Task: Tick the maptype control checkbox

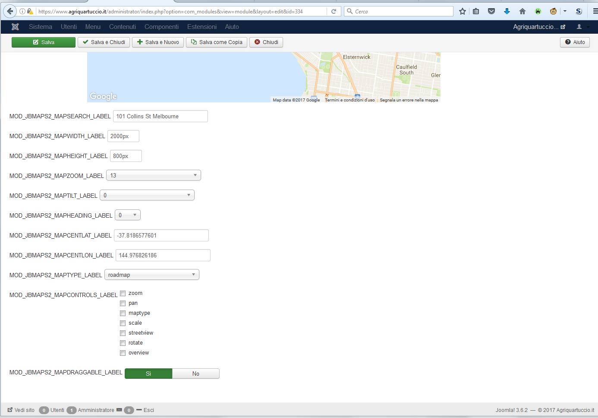Action: [123, 313]
